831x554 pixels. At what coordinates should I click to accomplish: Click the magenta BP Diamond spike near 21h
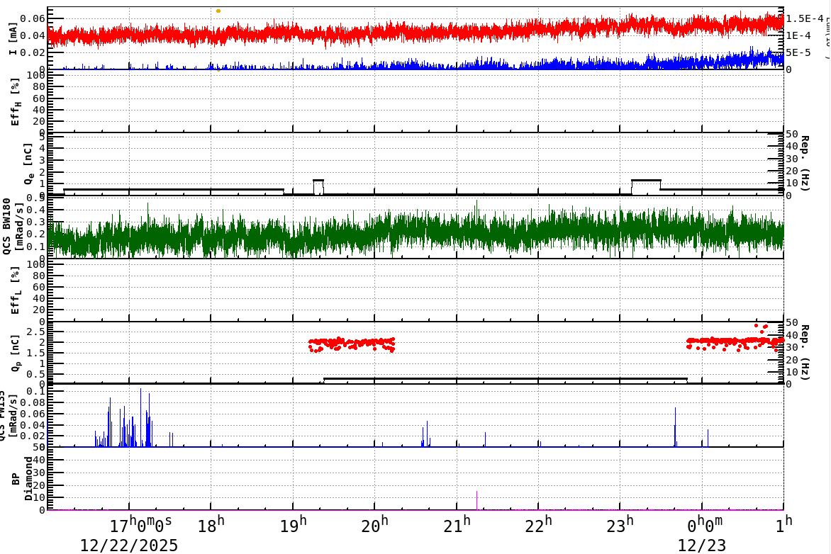[476, 501]
